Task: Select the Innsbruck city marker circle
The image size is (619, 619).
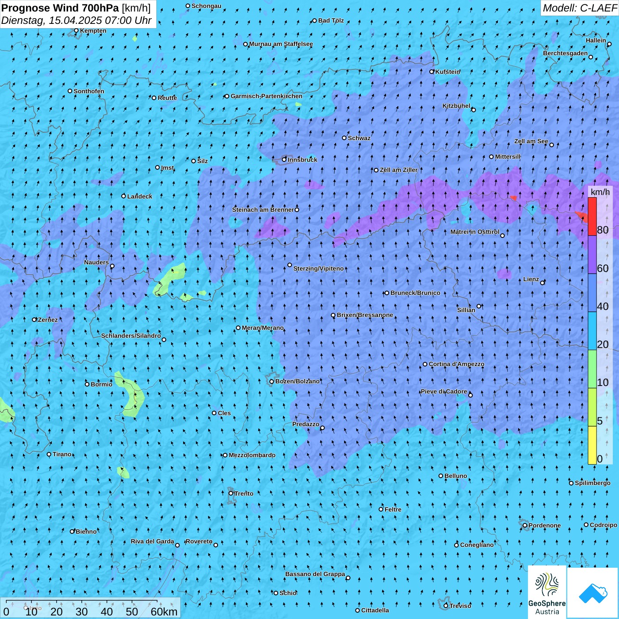Action: (x=284, y=160)
